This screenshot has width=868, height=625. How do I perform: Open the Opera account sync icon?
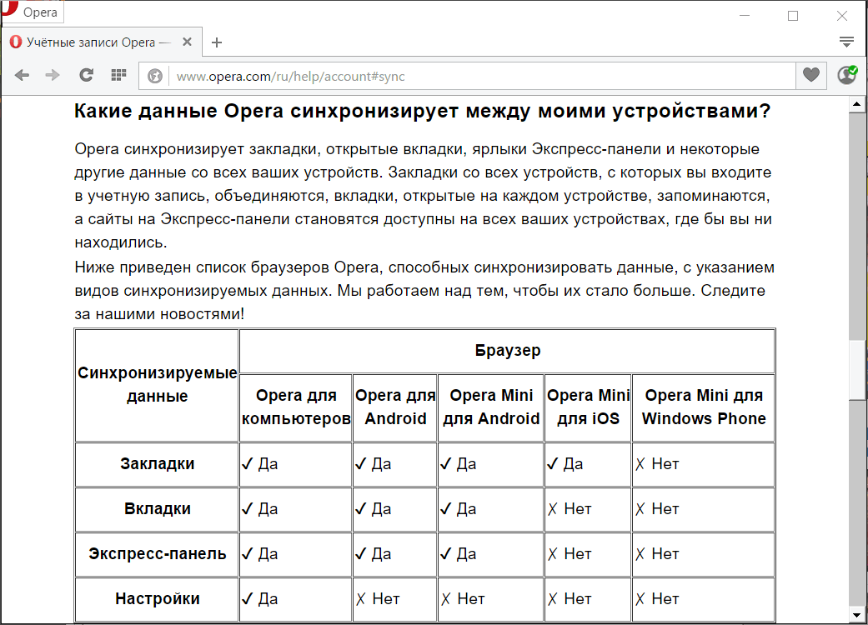click(847, 75)
